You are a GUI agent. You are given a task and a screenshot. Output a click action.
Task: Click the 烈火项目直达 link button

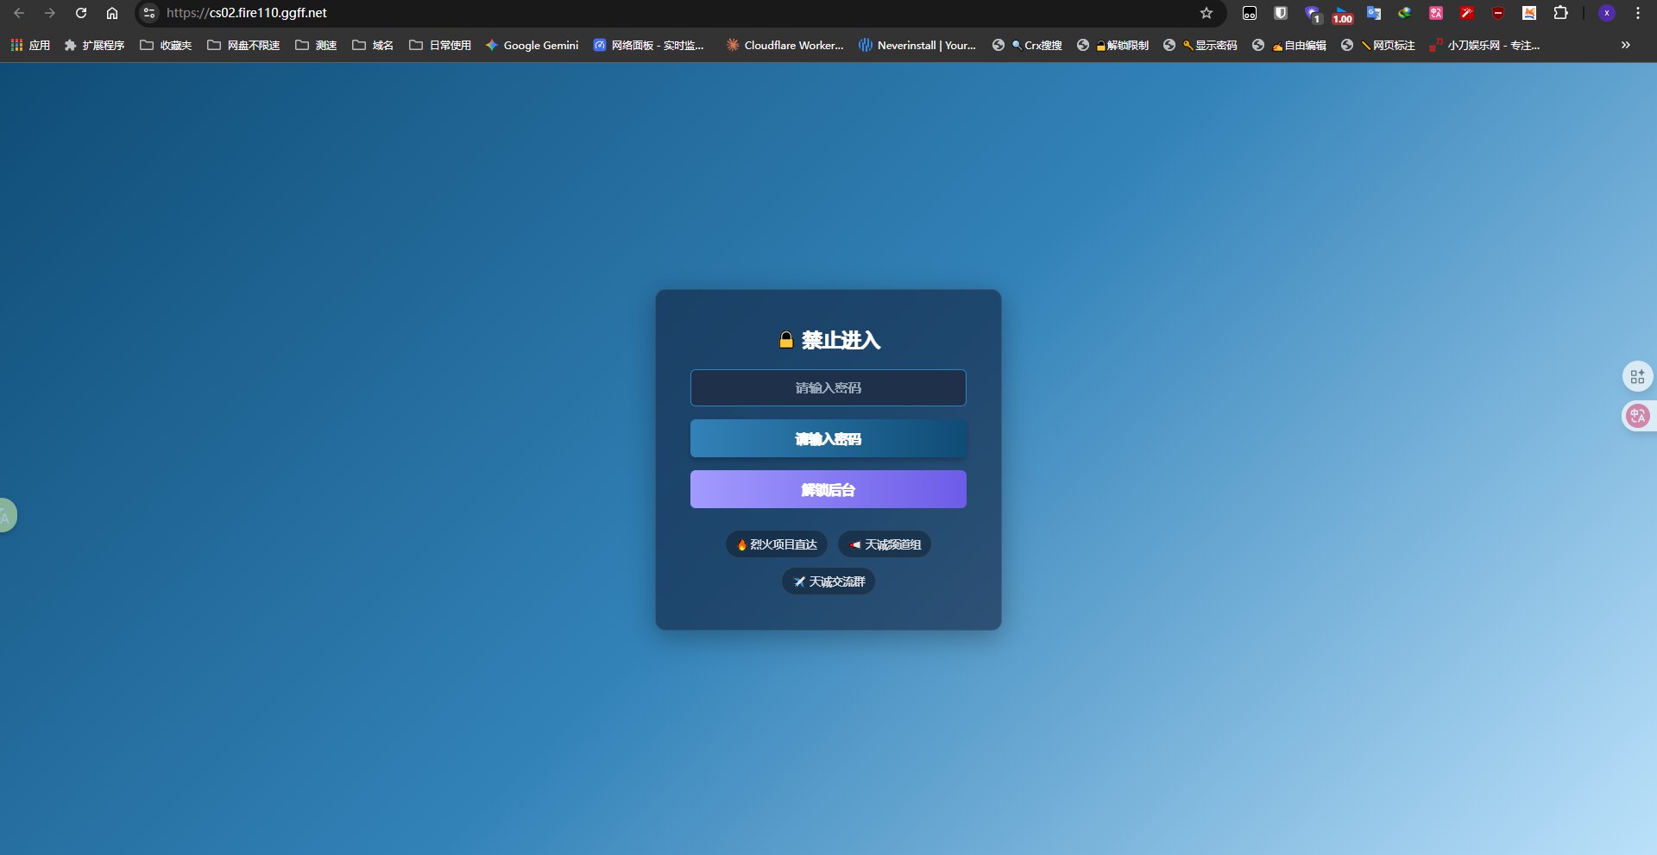pos(777,544)
